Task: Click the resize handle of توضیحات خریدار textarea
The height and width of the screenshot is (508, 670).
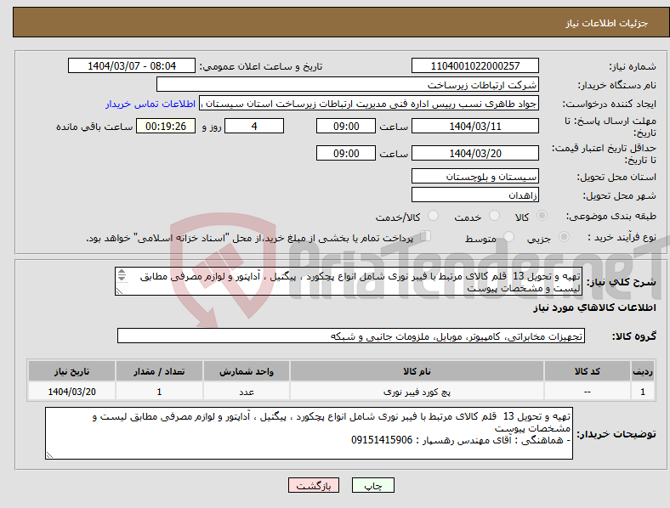Action: [49, 455]
